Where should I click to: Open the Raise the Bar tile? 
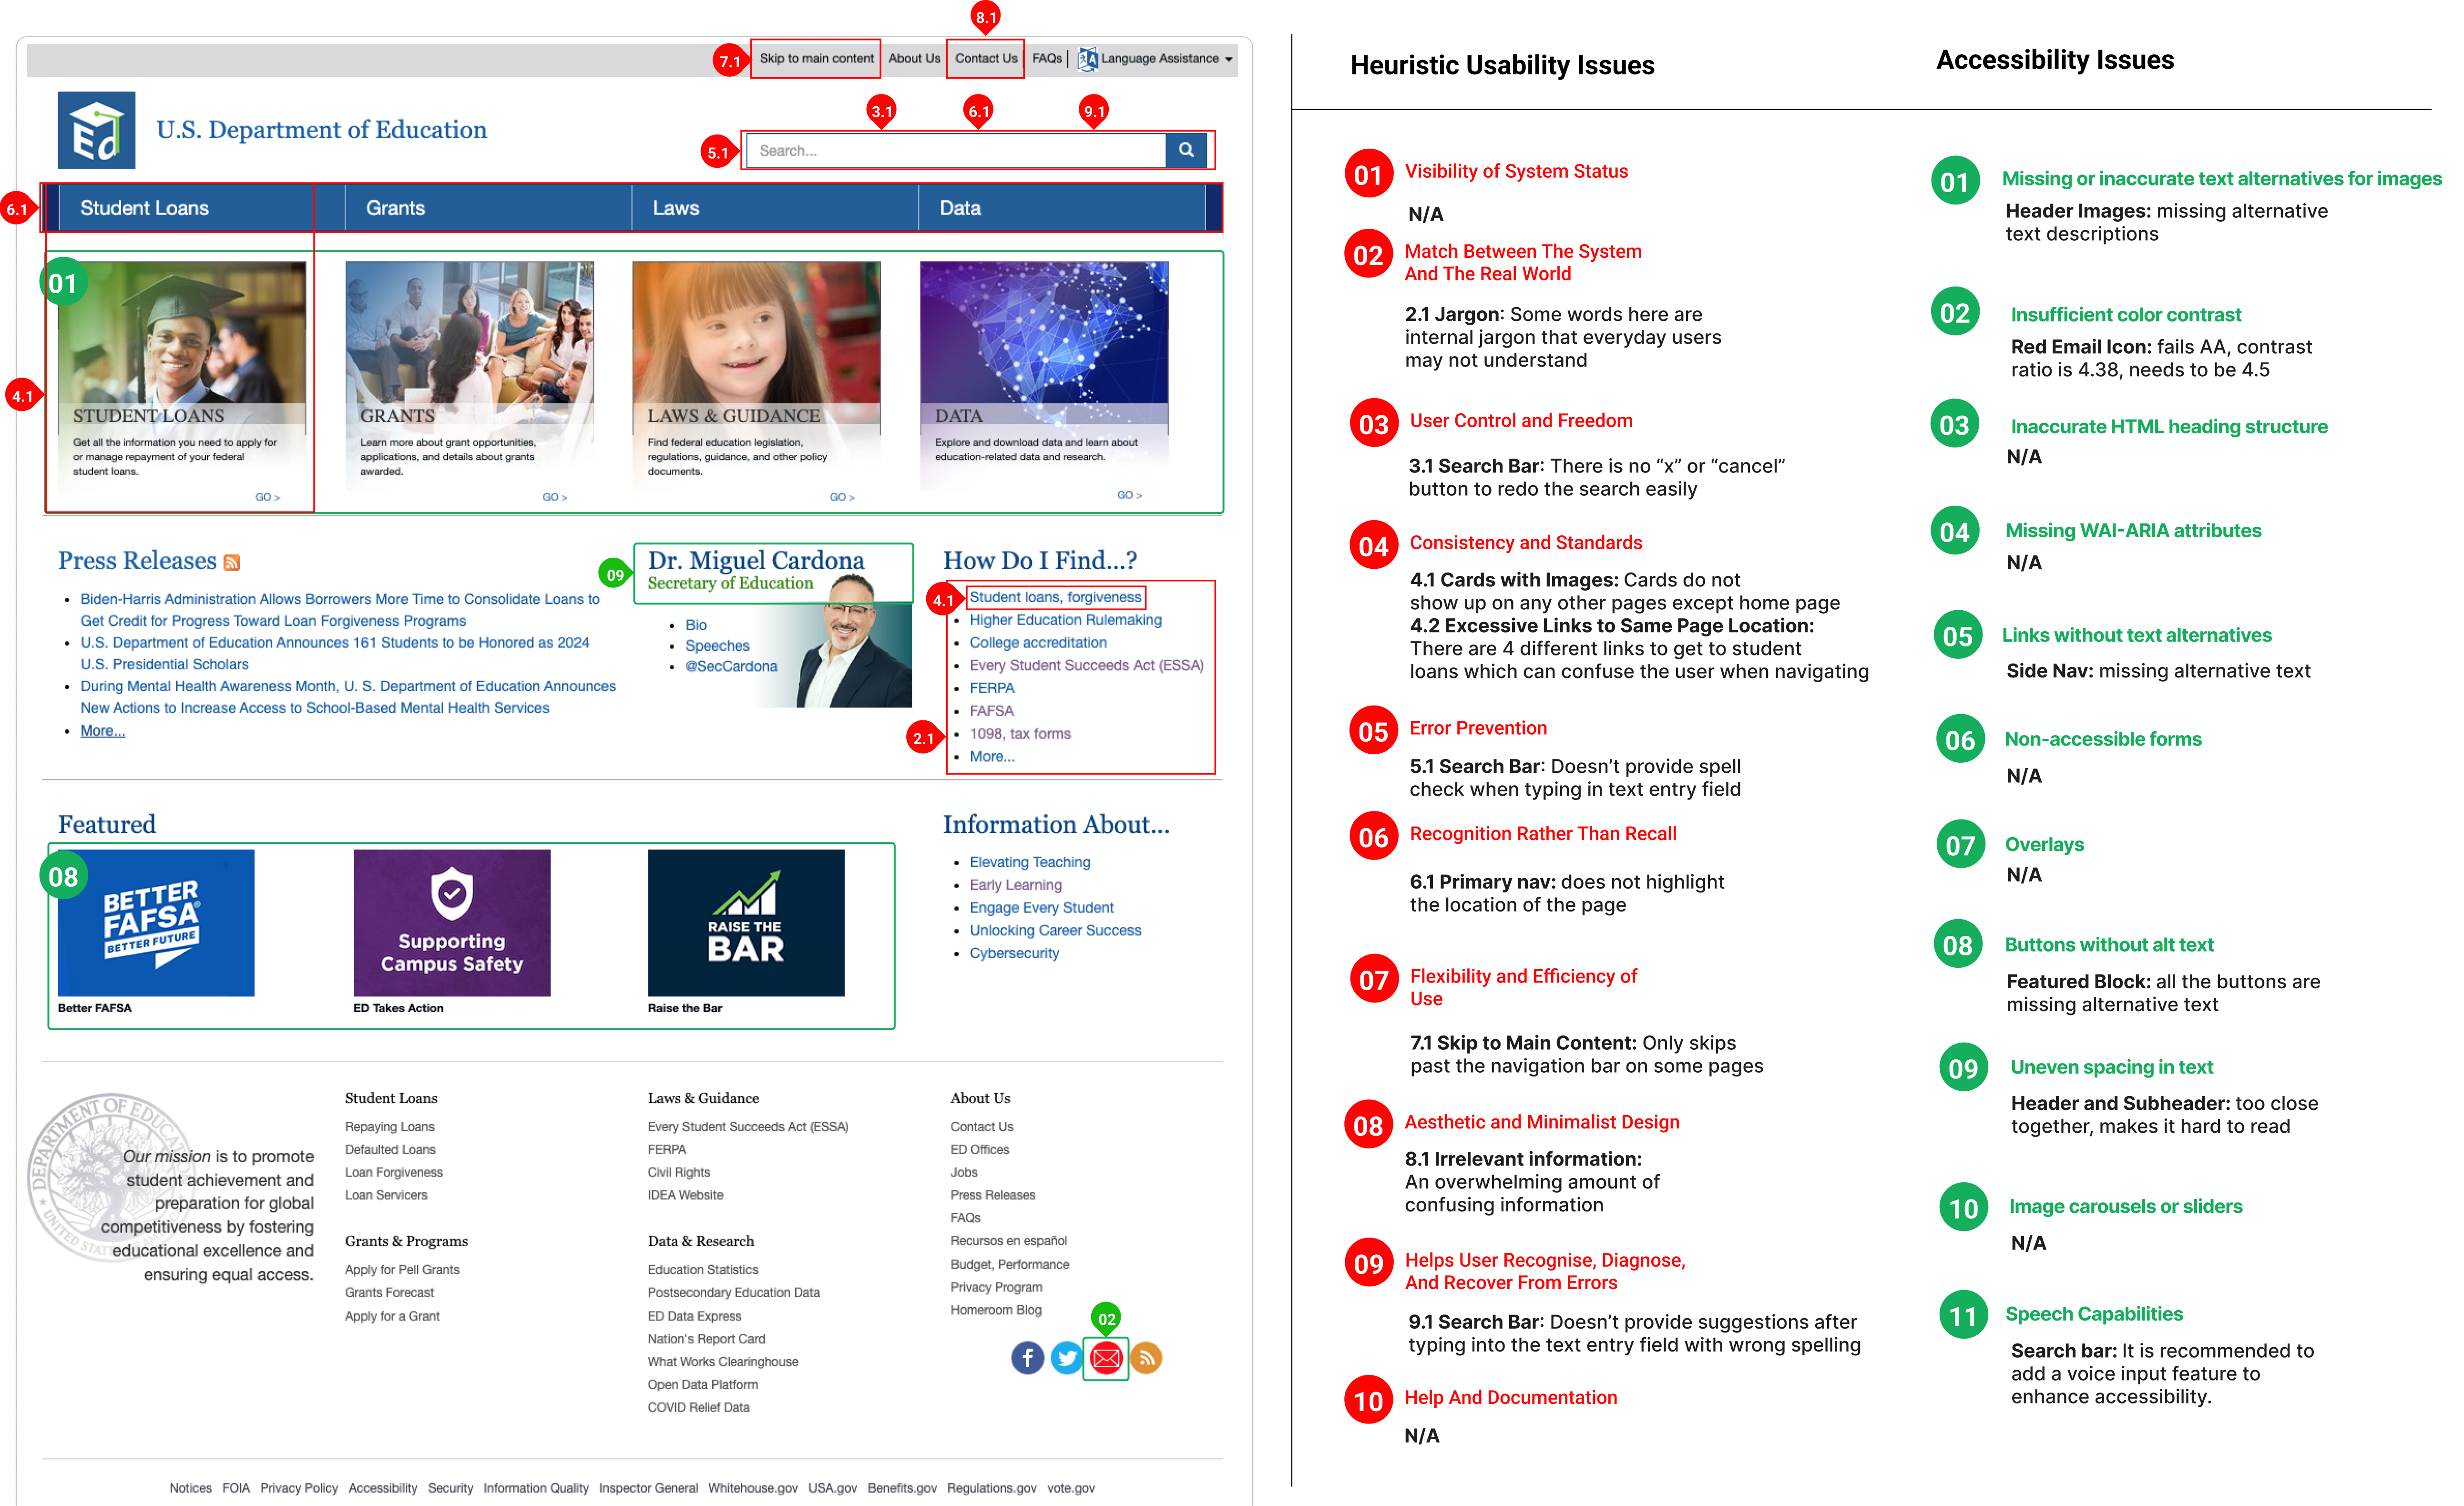click(x=746, y=922)
